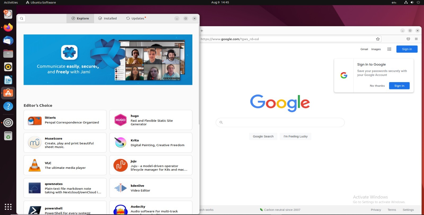Open Files from the dock
Screen dimensions: 424x215
click(8, 54)
